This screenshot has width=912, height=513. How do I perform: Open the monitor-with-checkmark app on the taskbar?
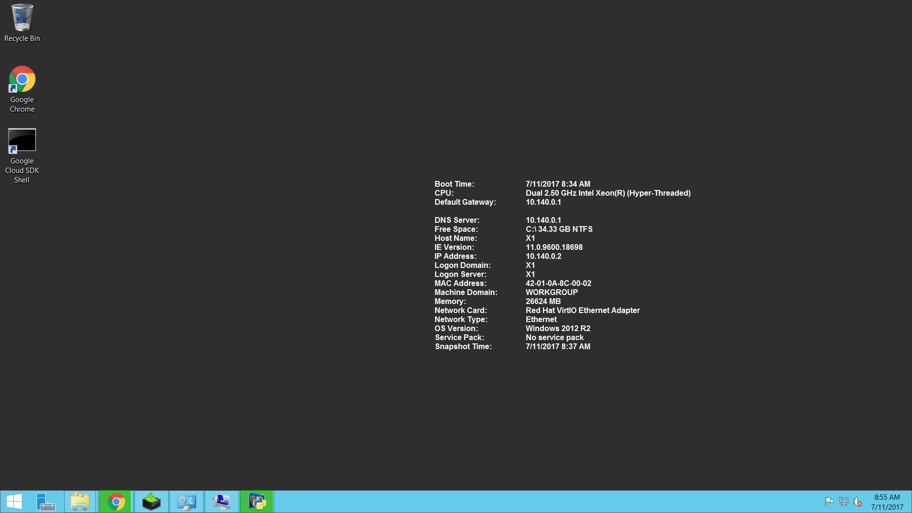click(222, 502)
